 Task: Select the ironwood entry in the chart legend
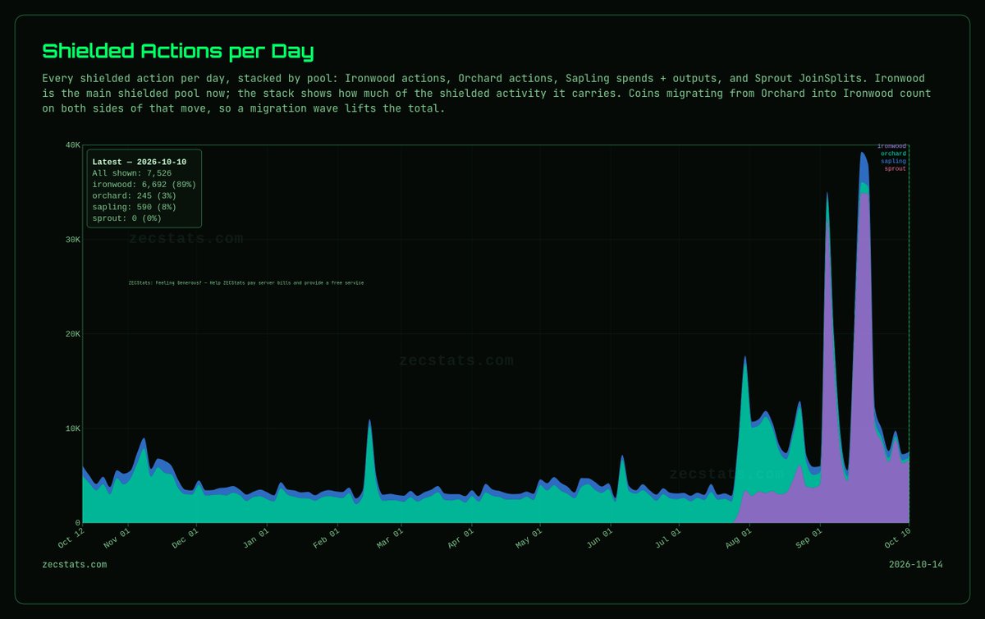click(x=891, y=146)
